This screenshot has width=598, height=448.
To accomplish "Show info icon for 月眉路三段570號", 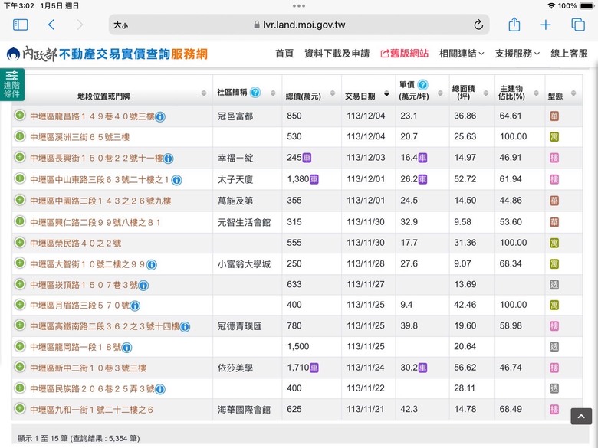I will coord(135,306).
